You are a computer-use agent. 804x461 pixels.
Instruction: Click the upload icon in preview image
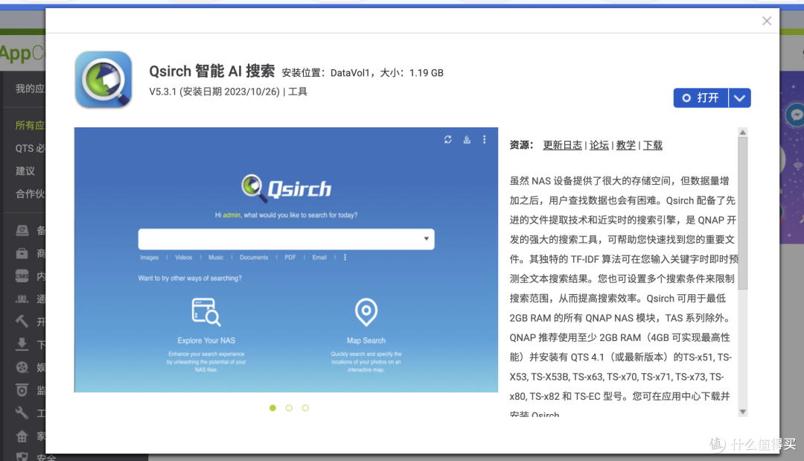tap(467, 139)
